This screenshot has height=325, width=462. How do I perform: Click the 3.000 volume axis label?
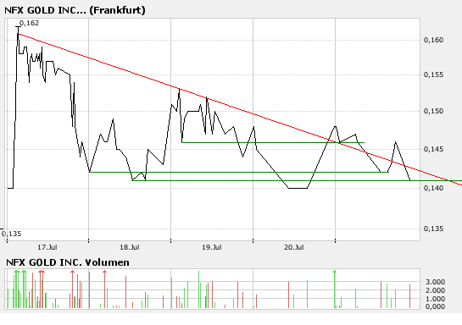(x=435, y=282)
